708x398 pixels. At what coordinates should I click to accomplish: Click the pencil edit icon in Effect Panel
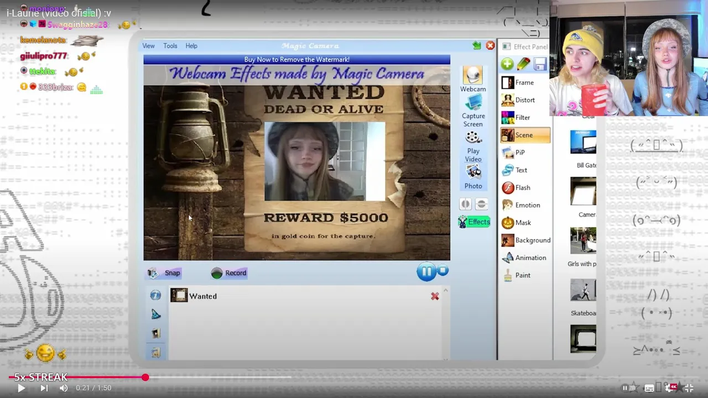(523, 64)
